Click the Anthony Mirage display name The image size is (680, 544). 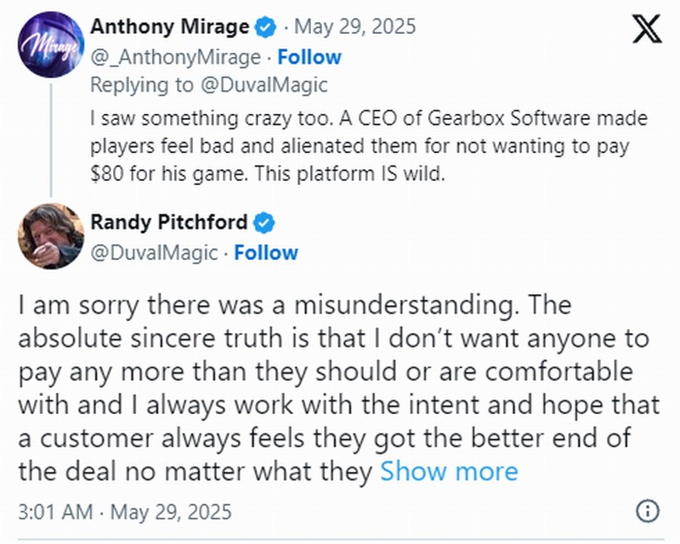(170, 27)
